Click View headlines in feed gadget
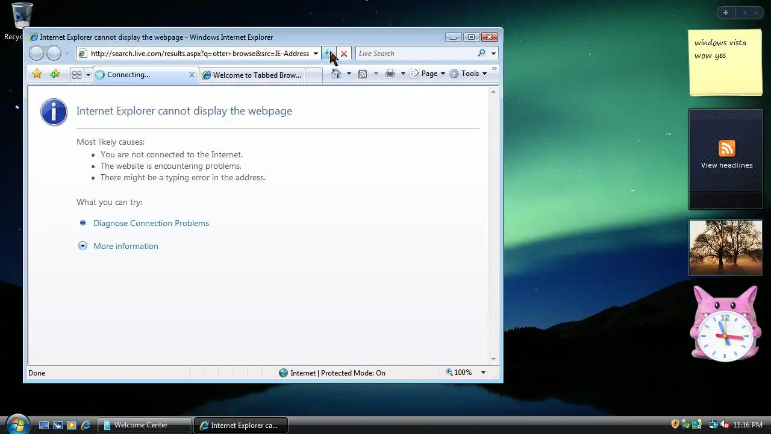 point(726,165)
